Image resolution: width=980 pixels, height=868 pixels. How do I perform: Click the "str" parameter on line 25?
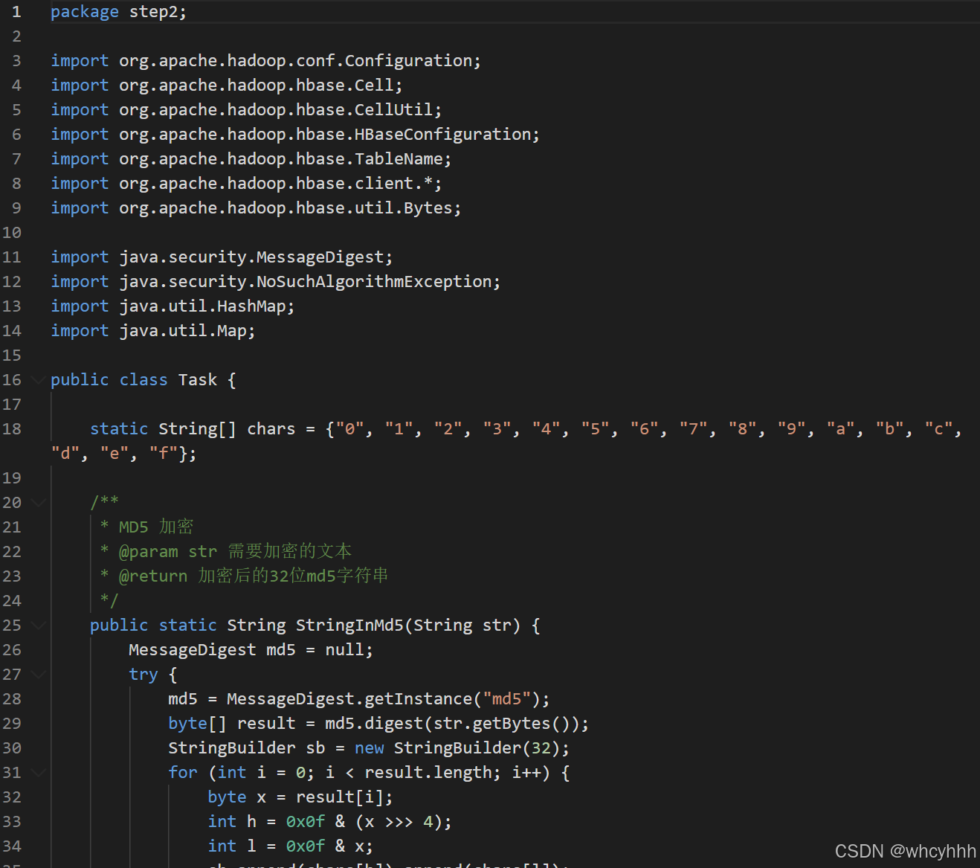[497, 626]
